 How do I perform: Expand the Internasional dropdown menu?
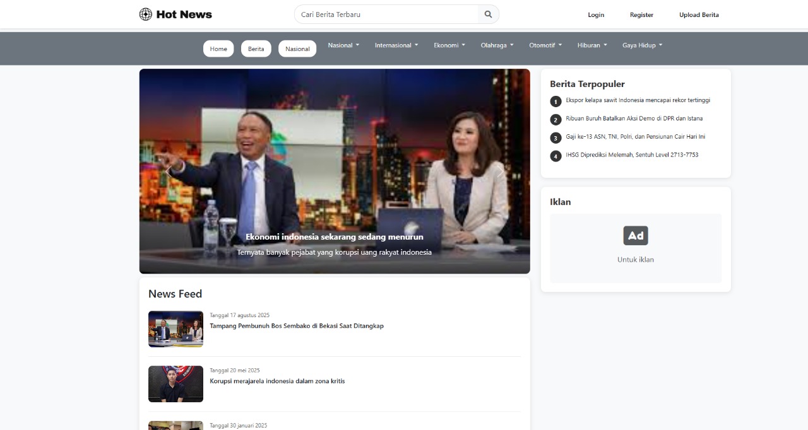[x=396, y=45]
